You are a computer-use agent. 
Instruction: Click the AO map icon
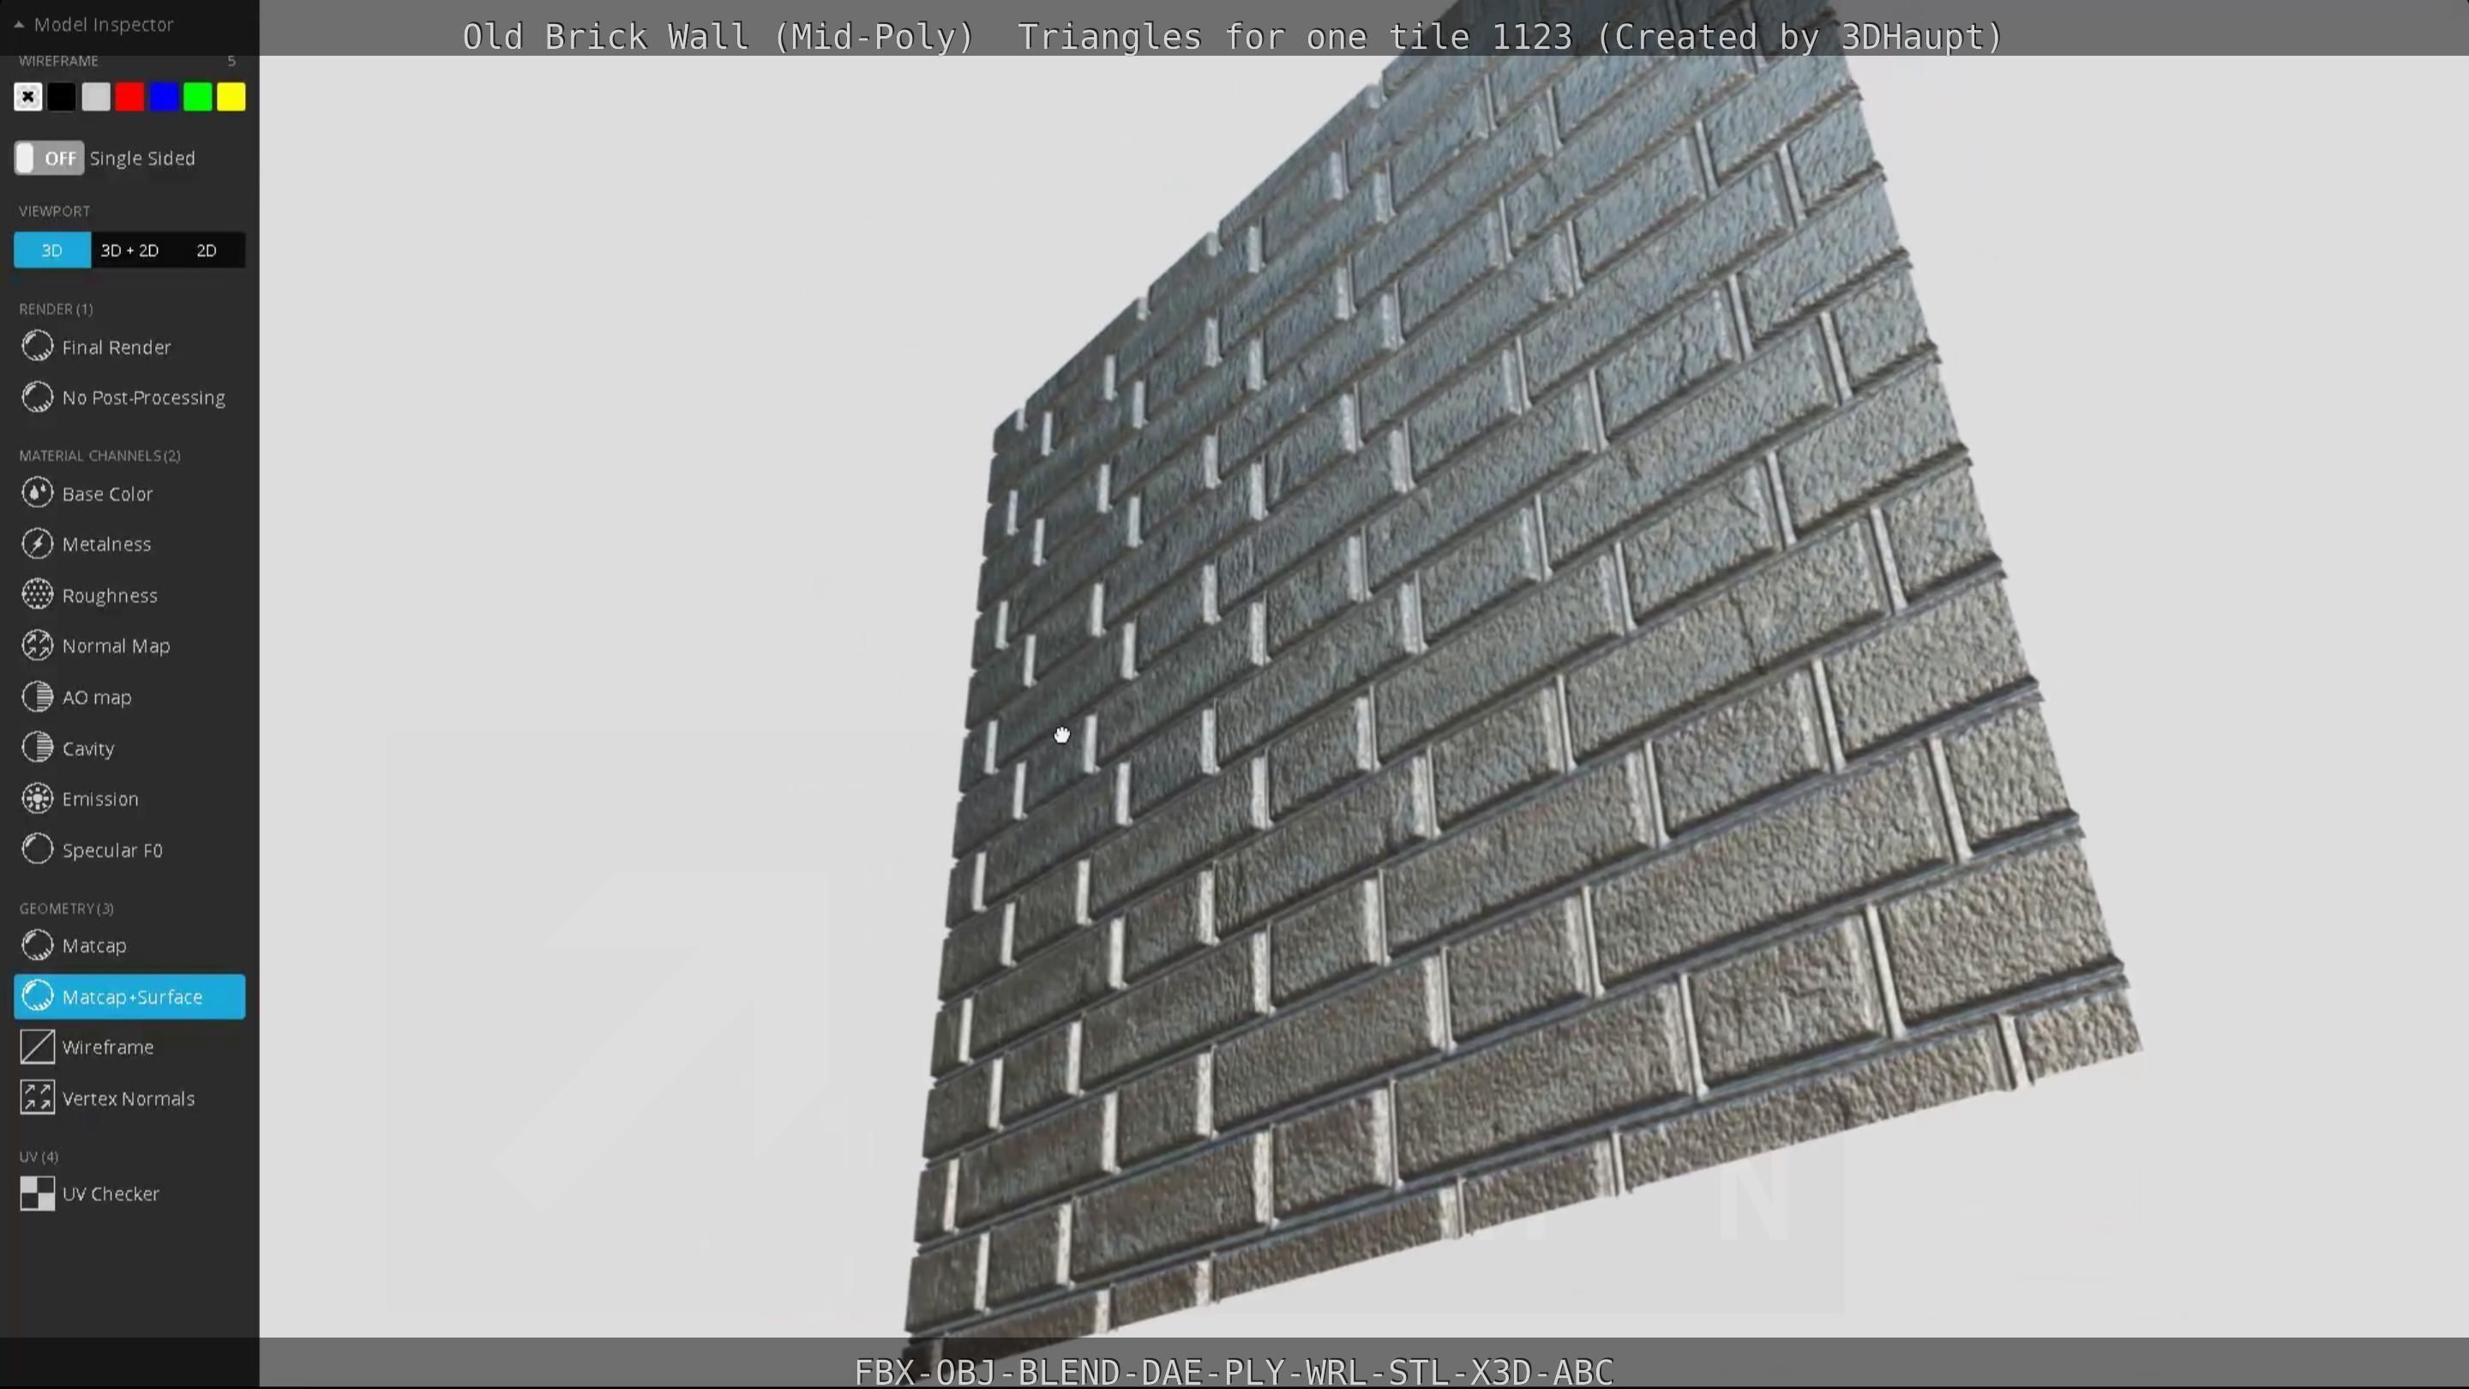pyautogui.click(x=38, y=697)
